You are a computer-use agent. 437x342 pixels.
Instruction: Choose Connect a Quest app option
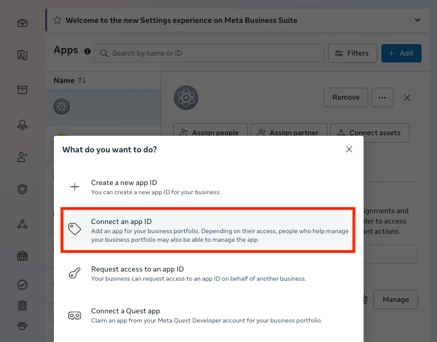pyautogui.click(x=208, y=315)
